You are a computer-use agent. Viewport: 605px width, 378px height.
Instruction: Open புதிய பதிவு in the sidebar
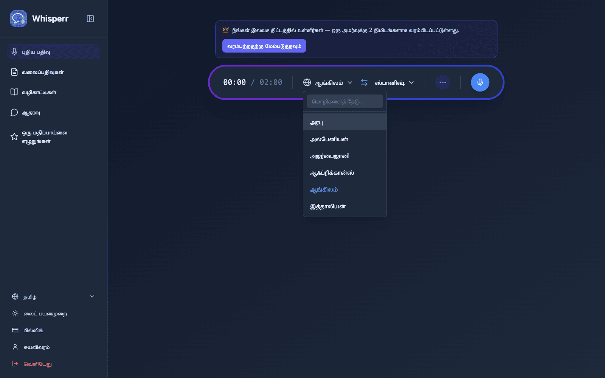coord(53,52)
